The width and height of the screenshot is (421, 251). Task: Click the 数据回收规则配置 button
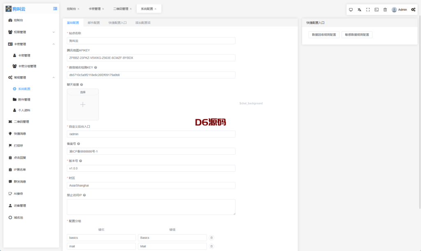click(324, 35)
